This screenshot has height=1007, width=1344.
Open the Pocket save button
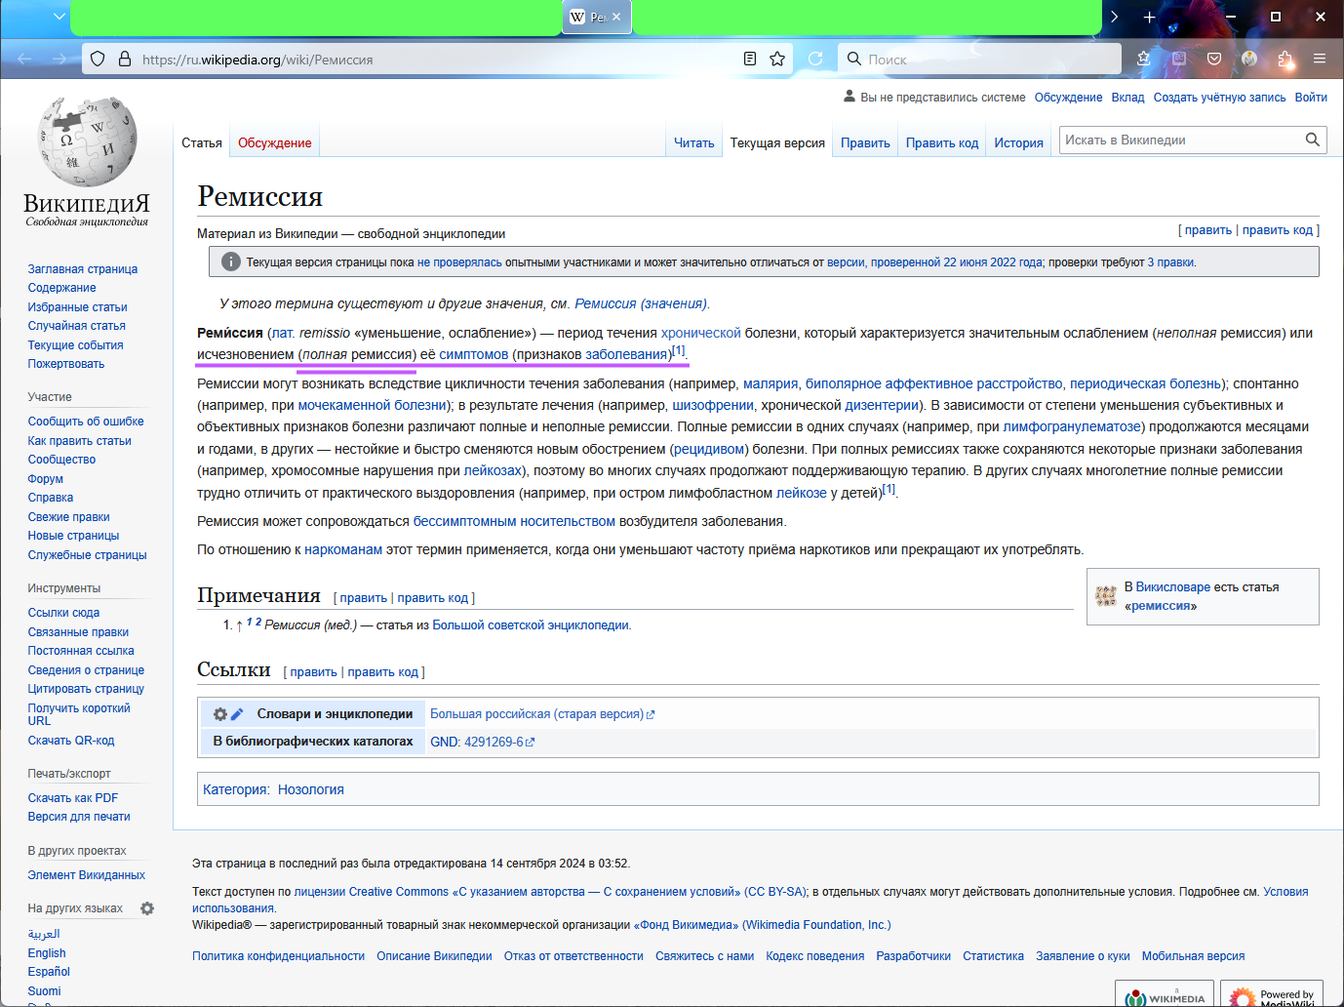1214,59
